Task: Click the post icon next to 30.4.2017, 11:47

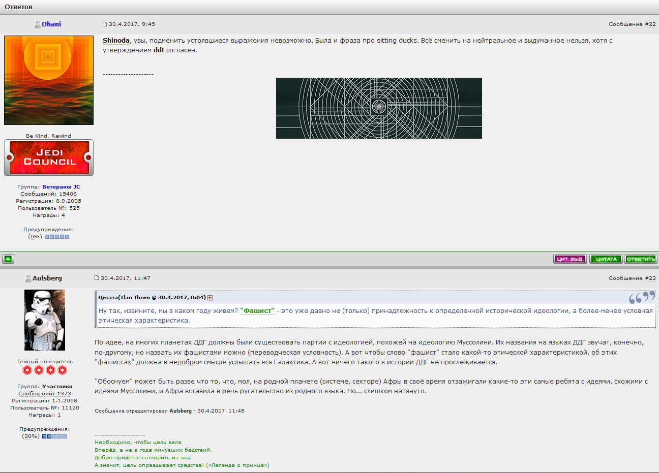Action: coord(97,278)
